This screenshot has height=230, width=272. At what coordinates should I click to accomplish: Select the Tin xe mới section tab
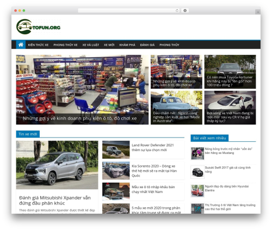pos(28,134)
